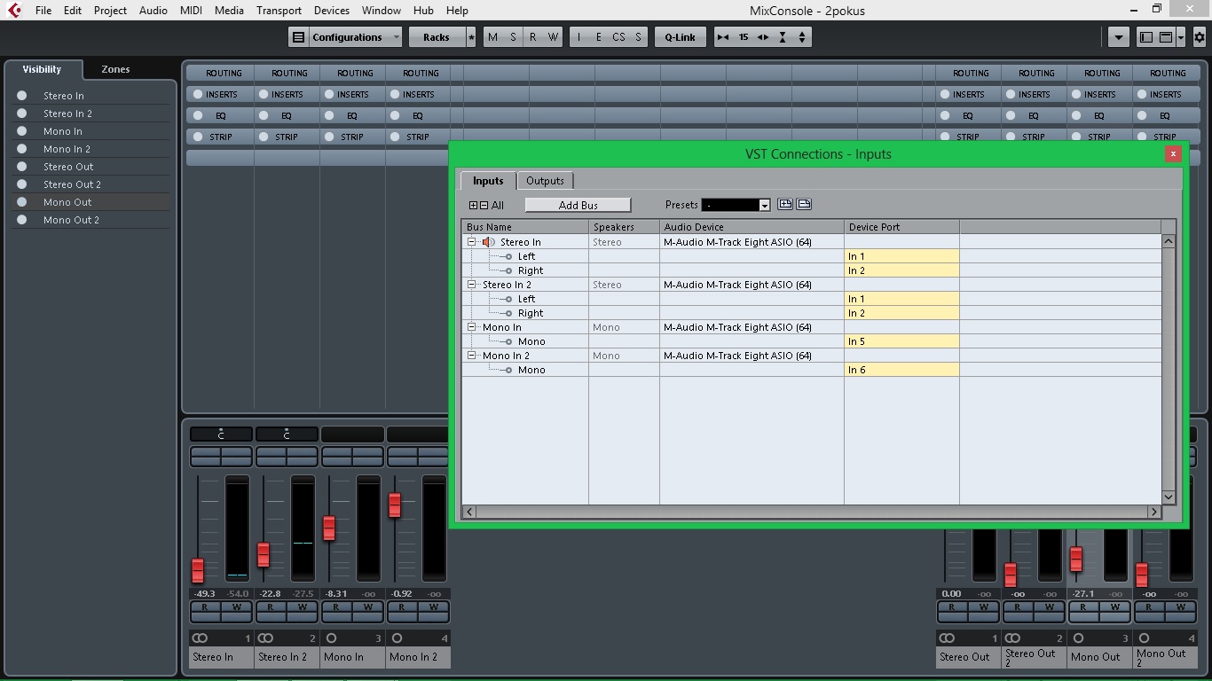
Task: Click the collapse all minus icon
Action: 484,206
